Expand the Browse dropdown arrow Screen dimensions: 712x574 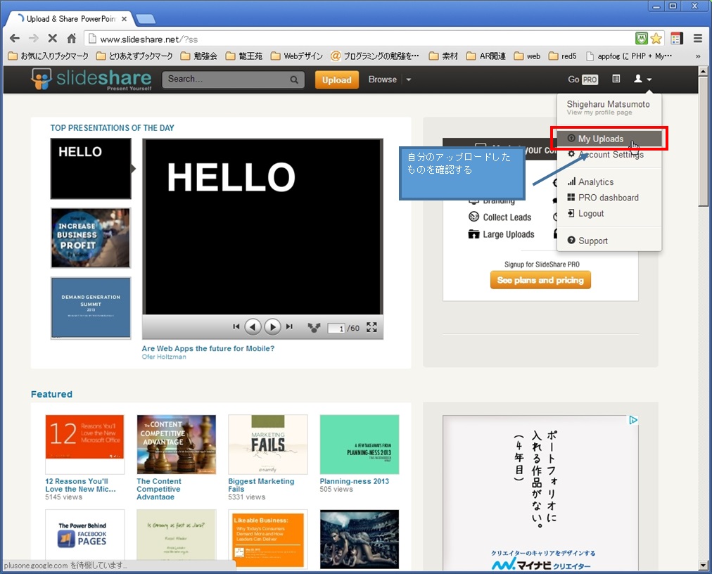409,79
